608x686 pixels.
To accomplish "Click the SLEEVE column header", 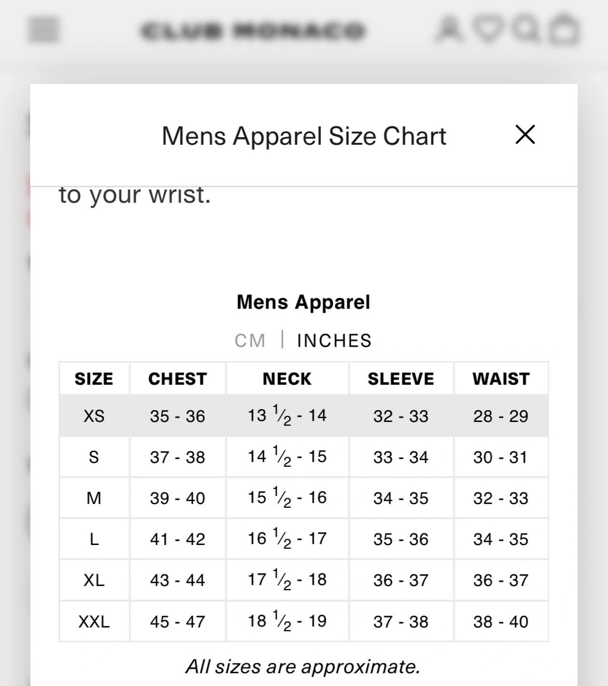I will 401,379.
